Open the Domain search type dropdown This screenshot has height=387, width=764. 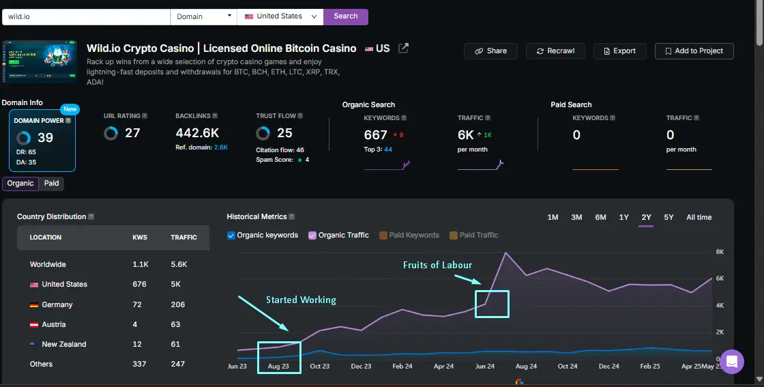coord(204,16)
